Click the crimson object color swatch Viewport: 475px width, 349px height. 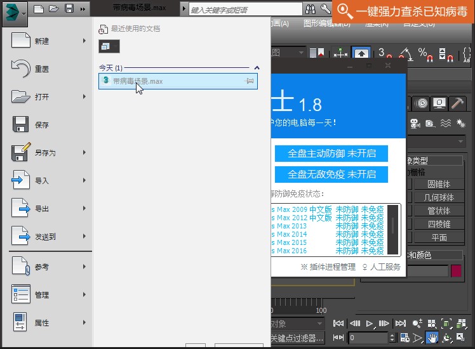(x=456, y=271)
